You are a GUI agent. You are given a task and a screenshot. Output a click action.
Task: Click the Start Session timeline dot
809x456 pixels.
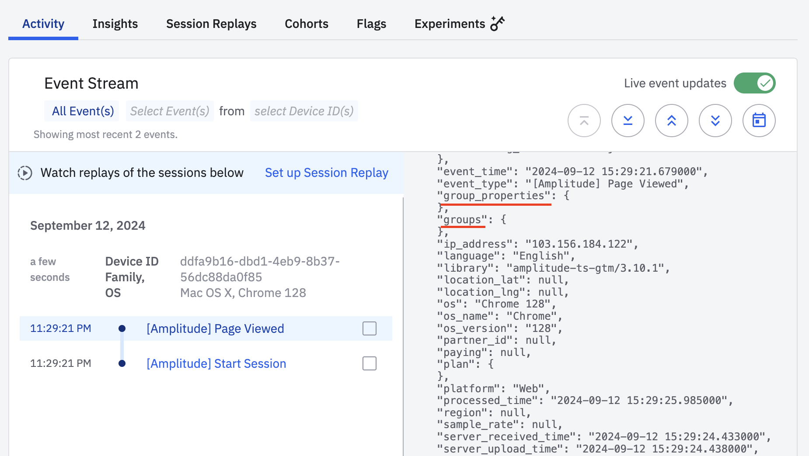(x=122, y=363)
